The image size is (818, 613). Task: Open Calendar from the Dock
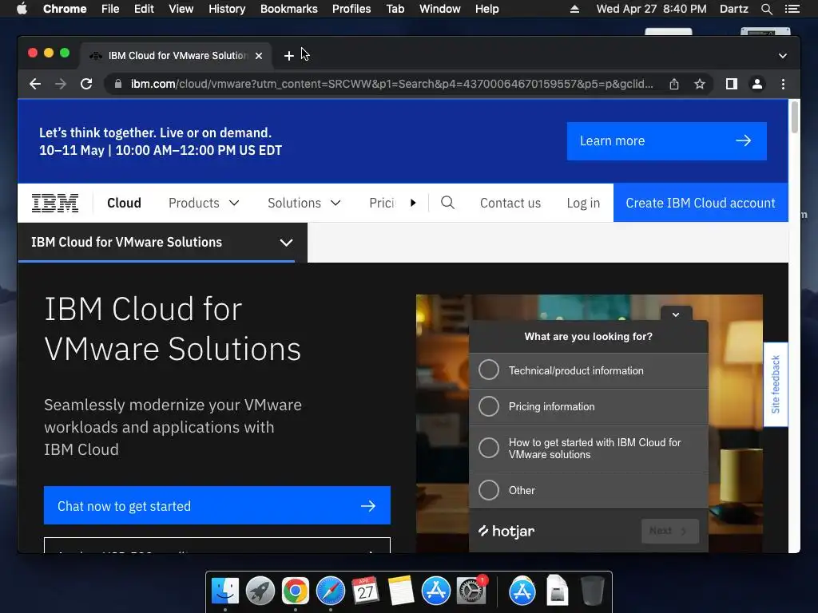pos(365,591)
